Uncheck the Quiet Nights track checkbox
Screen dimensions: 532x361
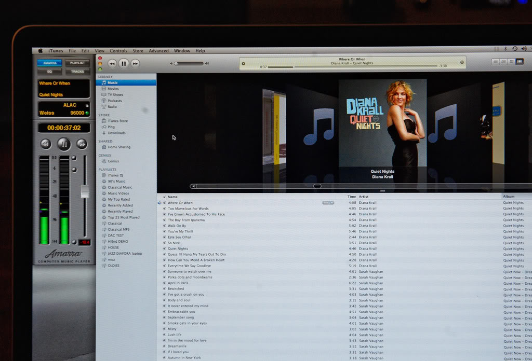(165, 248)
